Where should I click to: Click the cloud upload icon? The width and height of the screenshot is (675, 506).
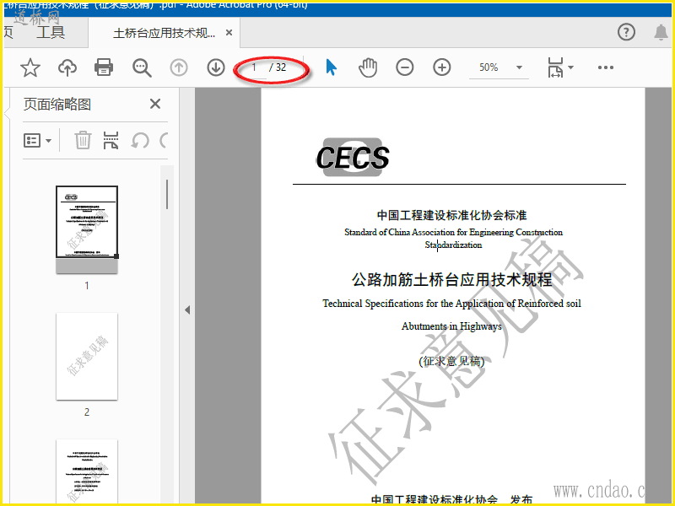click(x=67, y=67)
